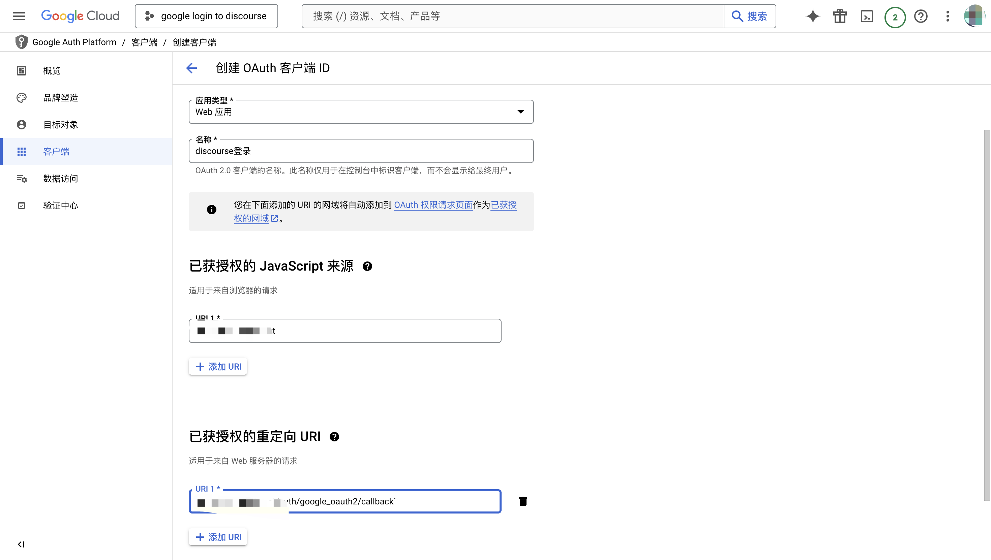Show help for 已获授权的重定向 URI
Screen dimensions: 991x560
click(x=334, y=437)
